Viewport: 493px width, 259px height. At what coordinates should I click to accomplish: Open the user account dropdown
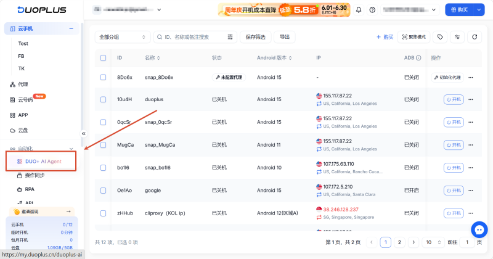pyautogui.click(x=410, y=10)
